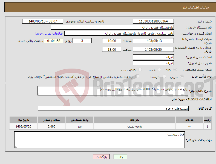Image resolution: width=216 pixels, height=164 pixels.
Task: Click the delivery province field تهران
Action: click(153, 57)
